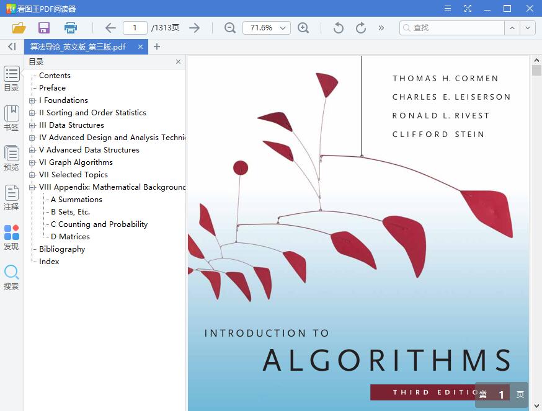Save the document with the floppy icon
The width and height of the screenshot is (542, 411).
pyautogui.click(x=44, y=28)
